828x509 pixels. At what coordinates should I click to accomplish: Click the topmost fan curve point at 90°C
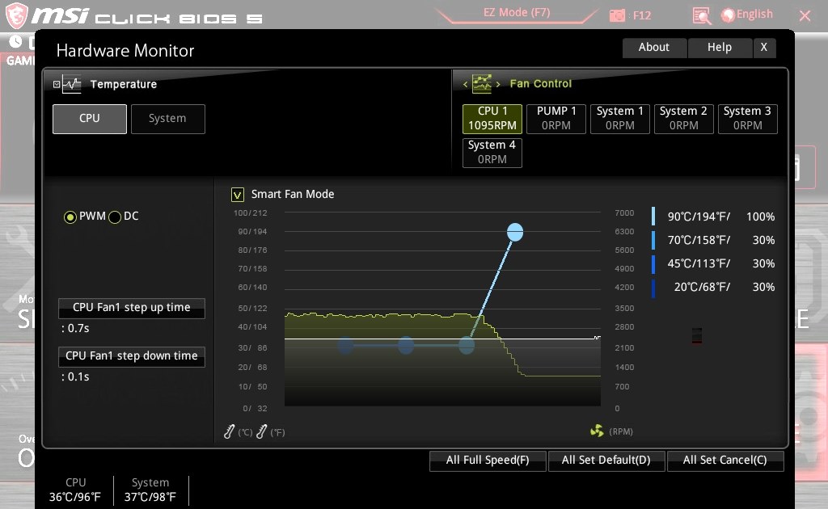pos(515,232)
